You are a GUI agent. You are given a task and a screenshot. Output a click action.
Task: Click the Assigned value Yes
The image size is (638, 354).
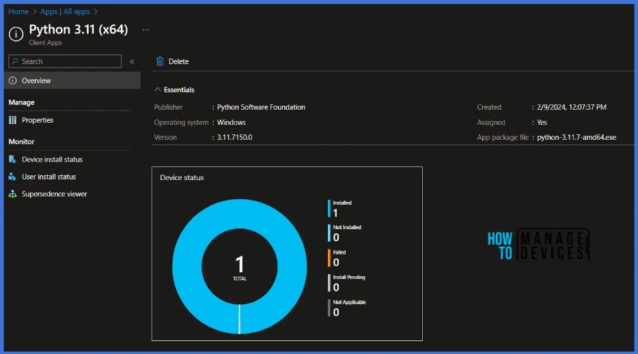coord(542,122)
